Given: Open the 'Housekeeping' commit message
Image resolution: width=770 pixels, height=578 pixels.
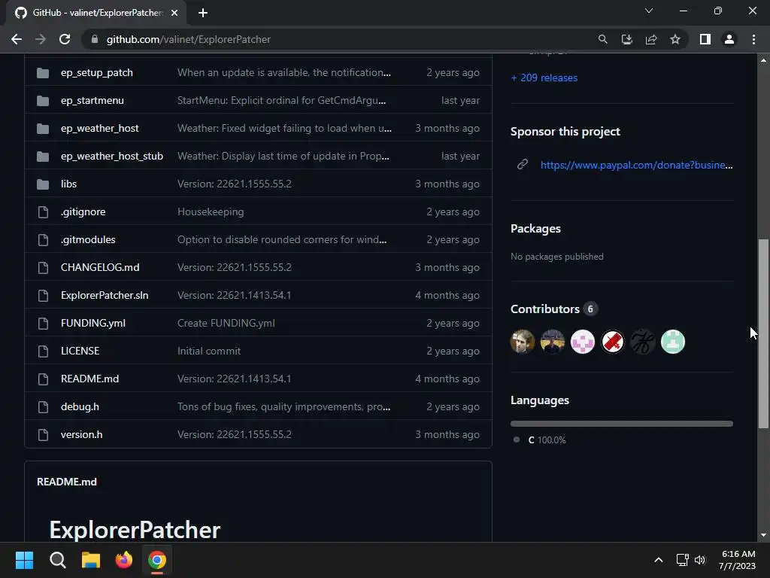Looking at the screenshot, I should pos(211,211).
